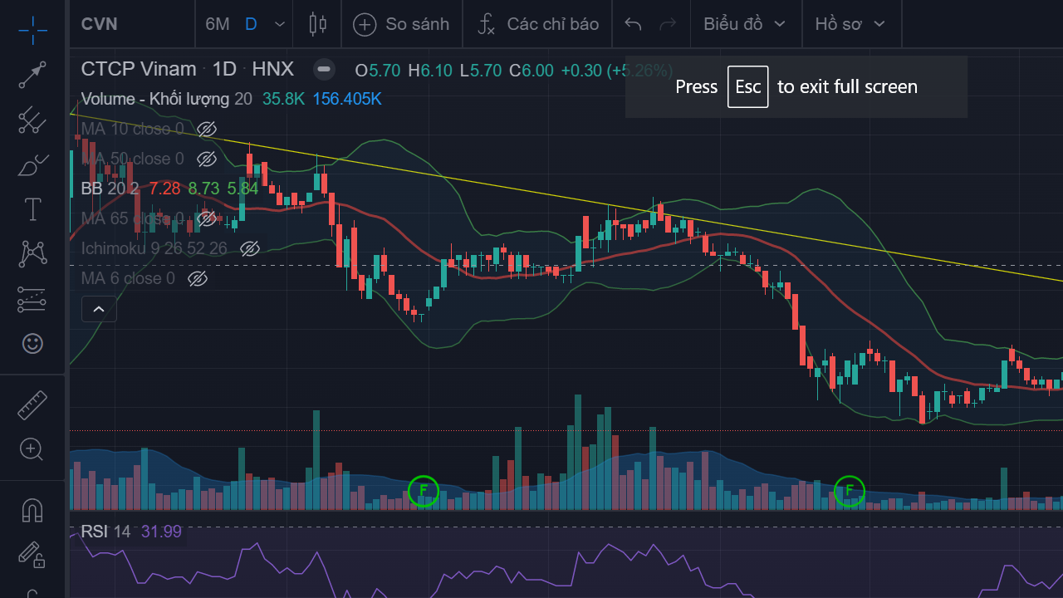The width and height of the screenshot is (1063, 598).
Task: Open the Hồ sơ menu
Action: tap(850, 24)
